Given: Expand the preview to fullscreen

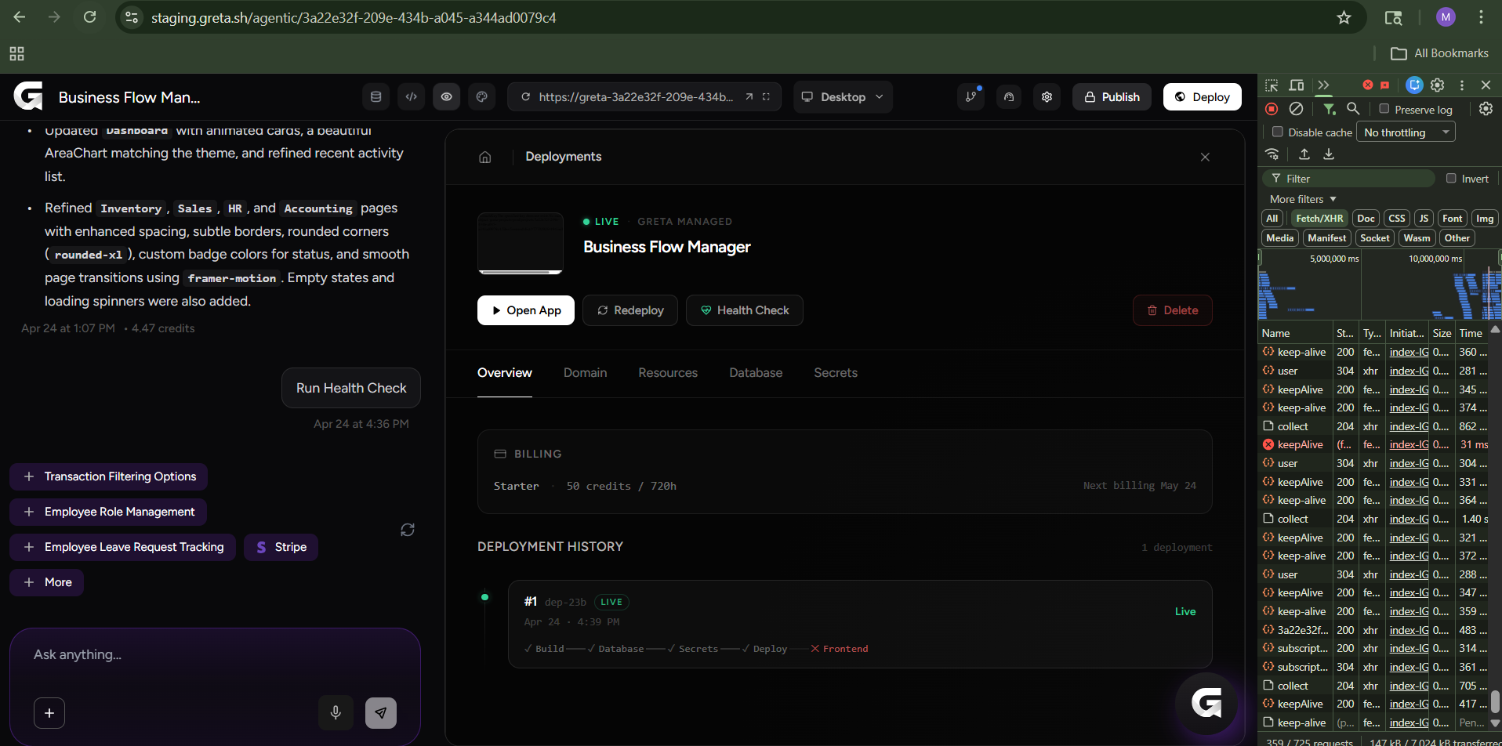Looking at the screenshot, I should pyautogui.click(x=767, y=97).
